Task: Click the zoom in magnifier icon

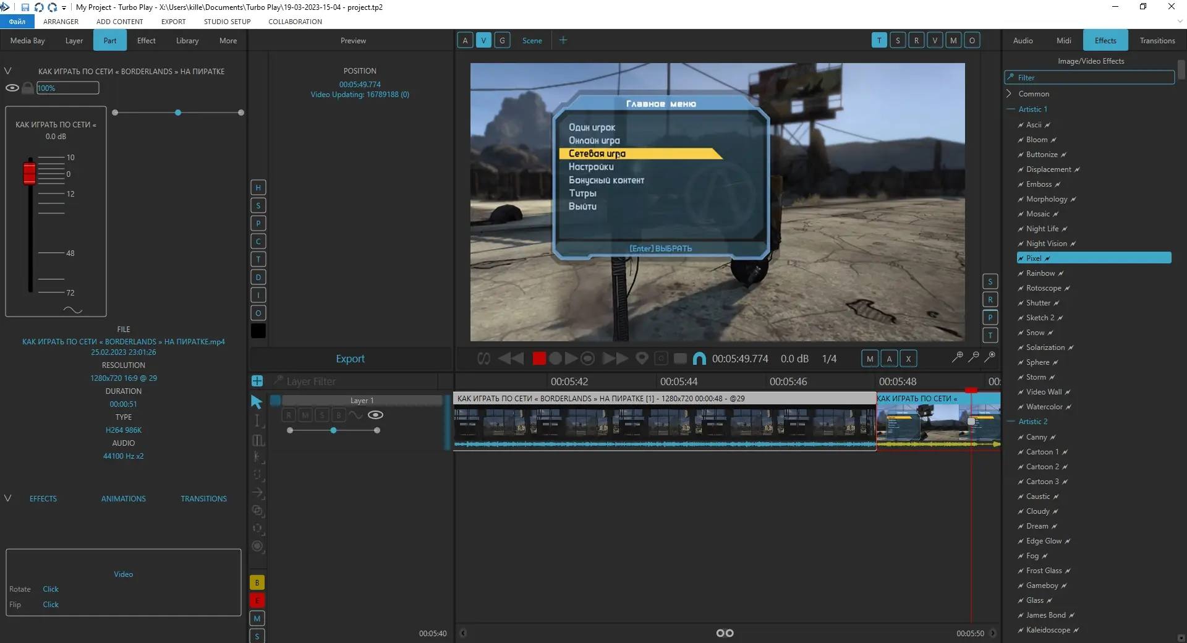Action: pos(957,357)
